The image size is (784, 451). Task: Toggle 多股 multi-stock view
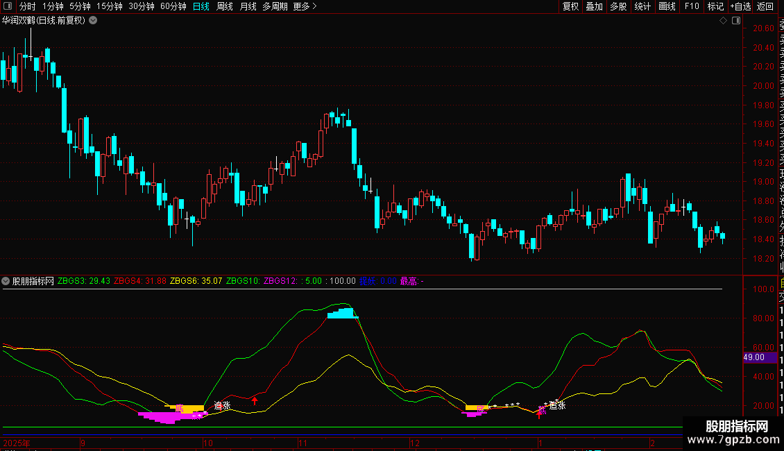point(618,7)
